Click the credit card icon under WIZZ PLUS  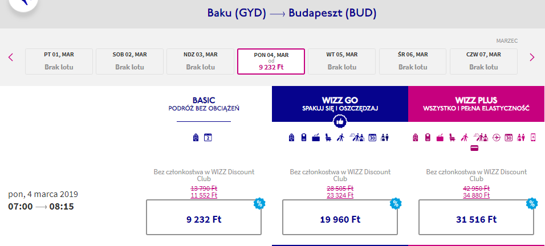[474, 148]
